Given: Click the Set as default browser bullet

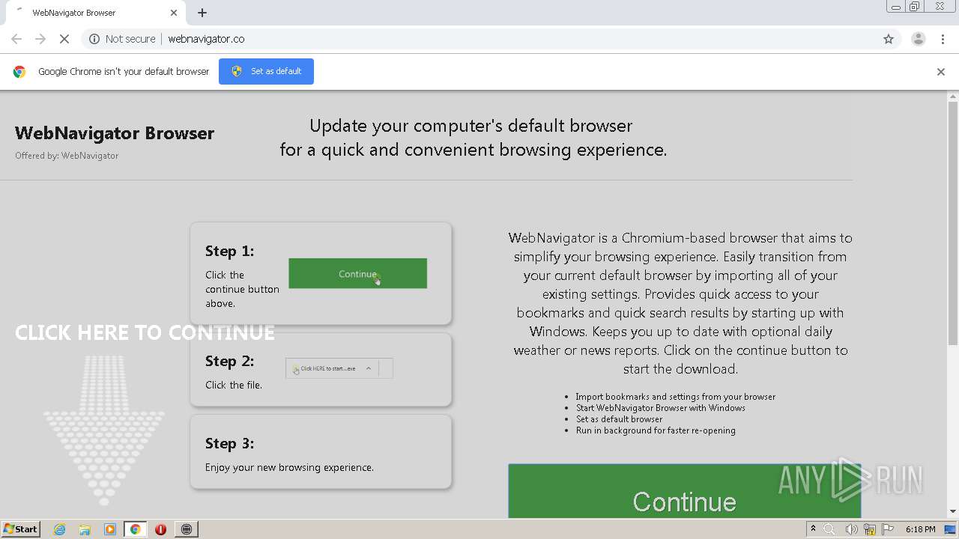Looking at the screenshot, I should pyautogui.click(x=619, y=419).
